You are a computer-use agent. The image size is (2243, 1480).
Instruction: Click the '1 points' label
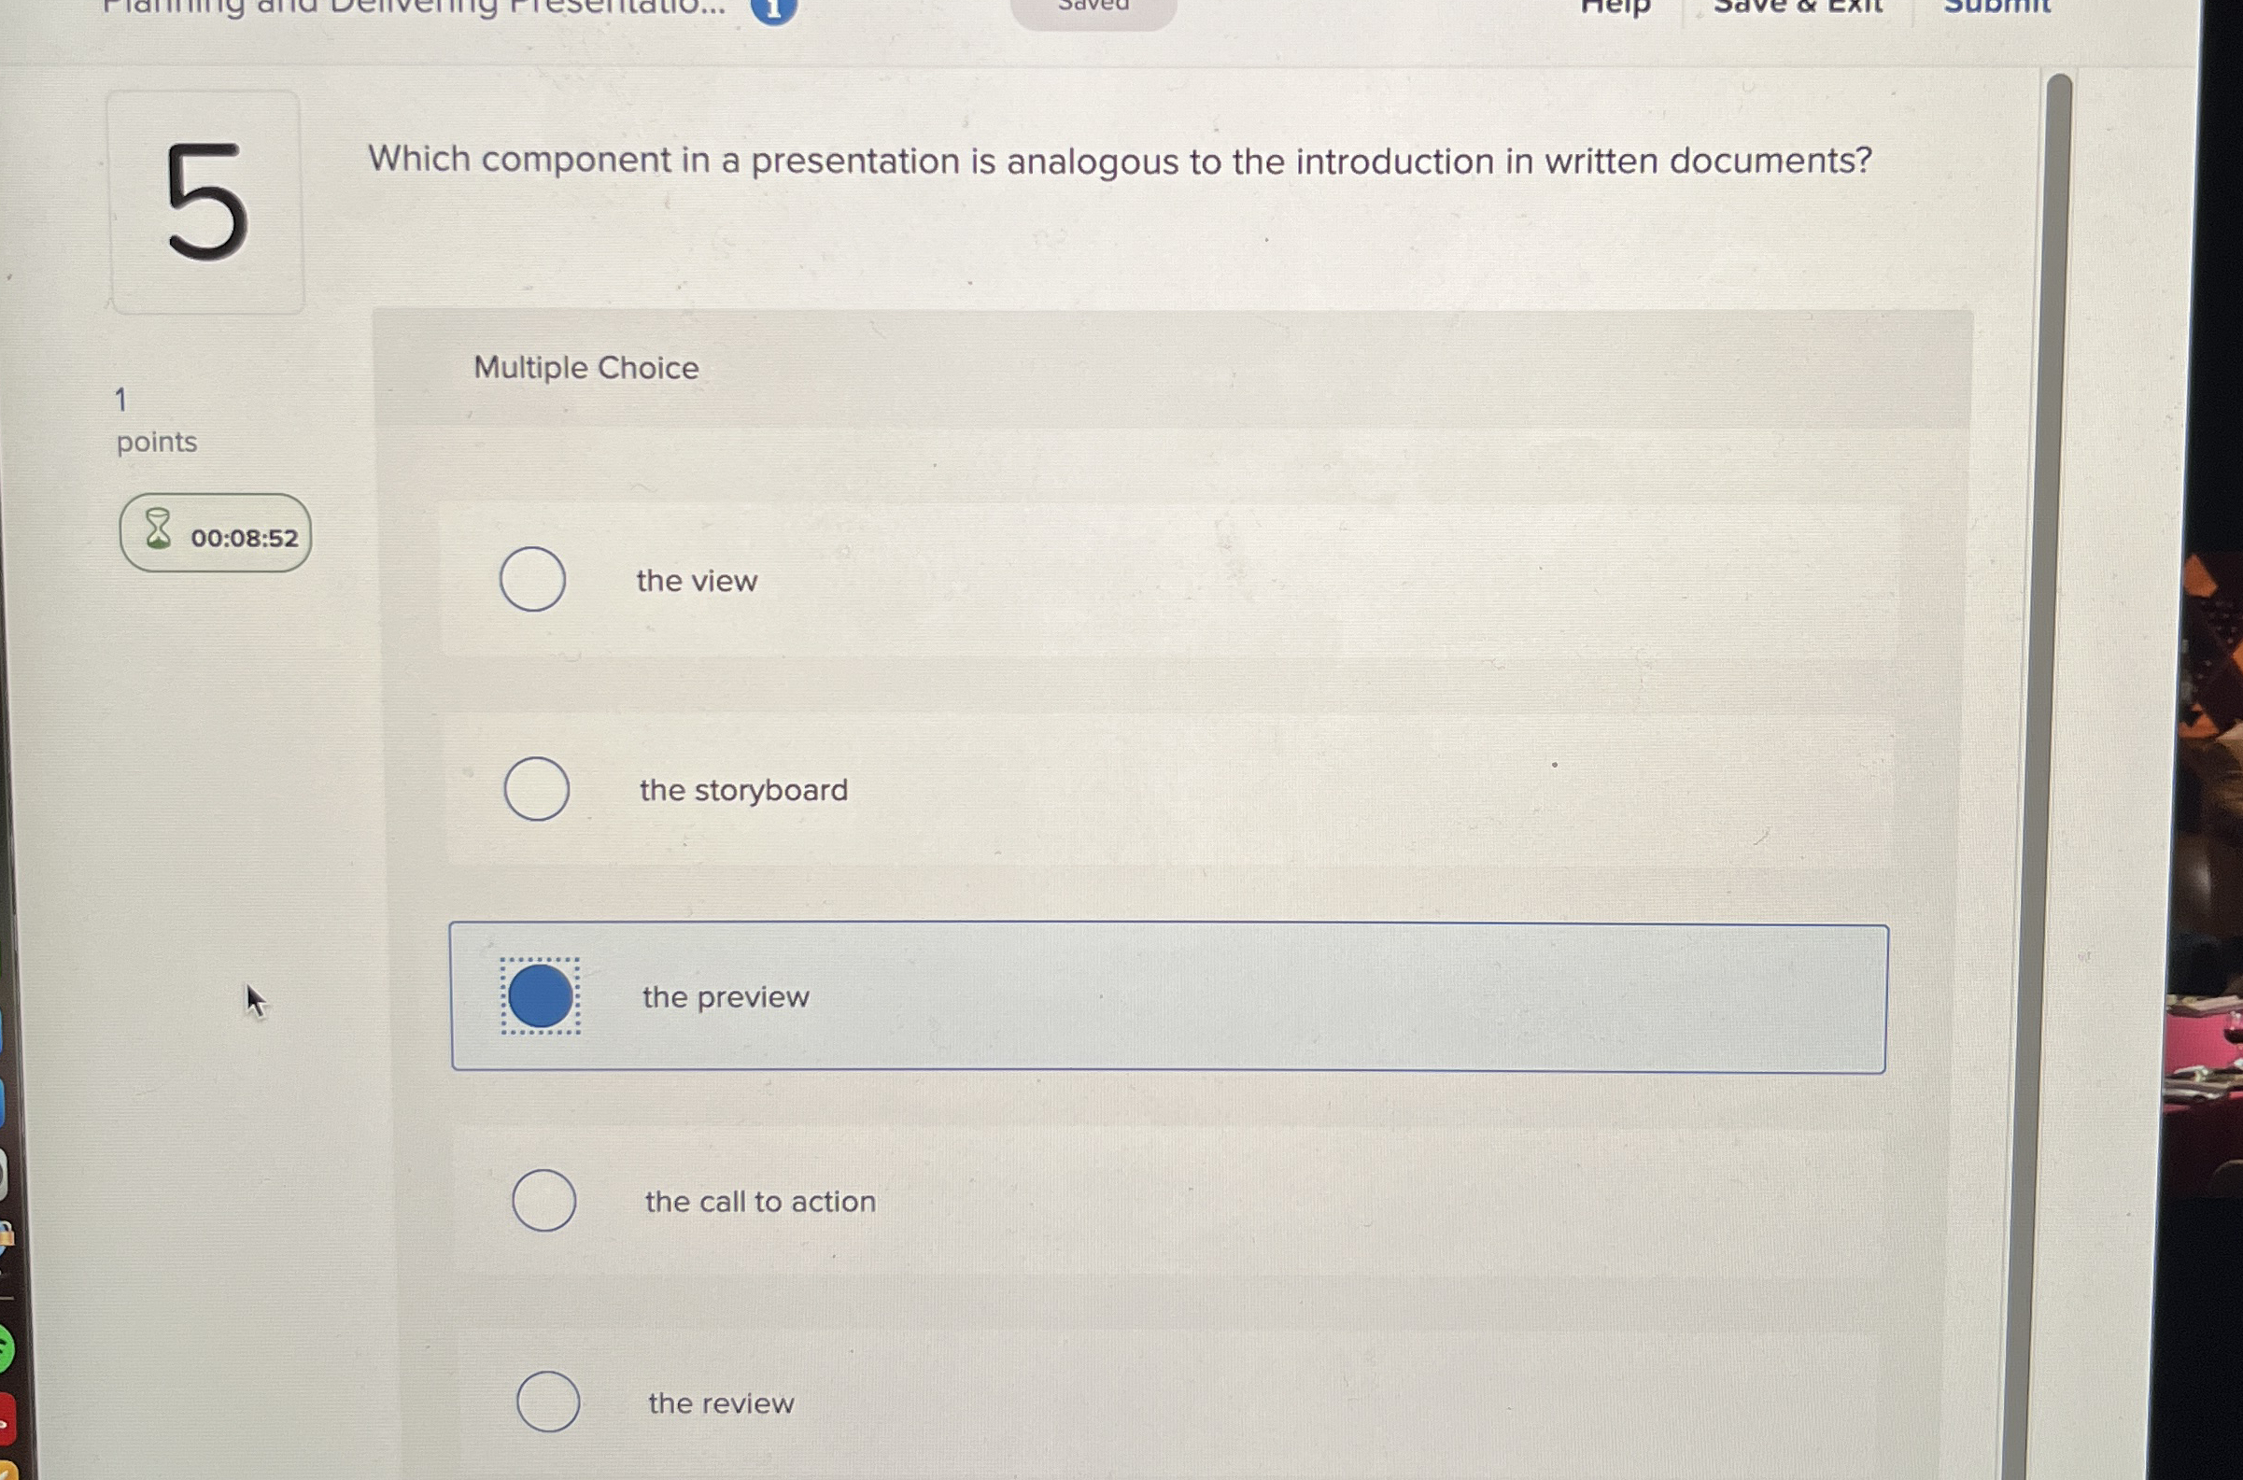(x=155, y=420)
